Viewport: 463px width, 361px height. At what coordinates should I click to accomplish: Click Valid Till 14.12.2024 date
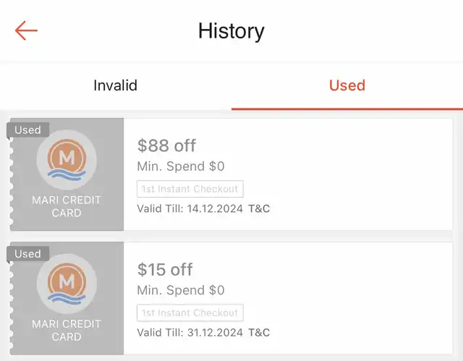(x=190, y=208)
